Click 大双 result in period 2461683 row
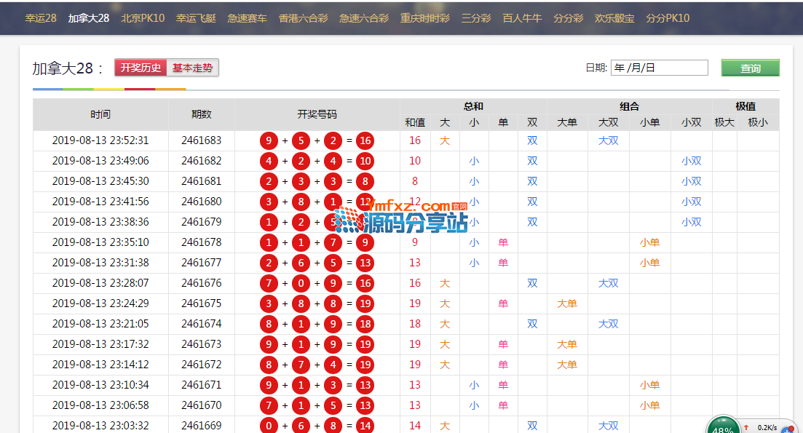The height and width of the screenshot is (433, 803). pos(608,141)
